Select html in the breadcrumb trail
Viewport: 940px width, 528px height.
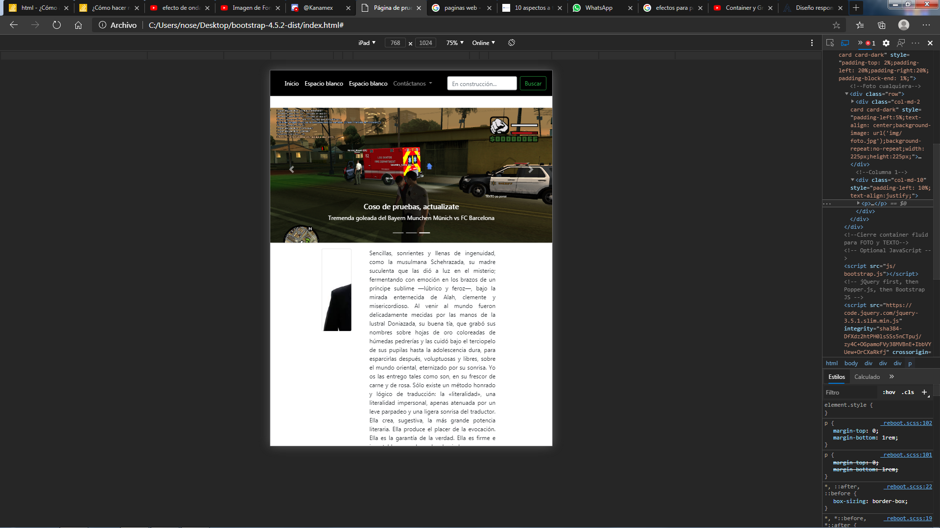(x=831, y=363)
